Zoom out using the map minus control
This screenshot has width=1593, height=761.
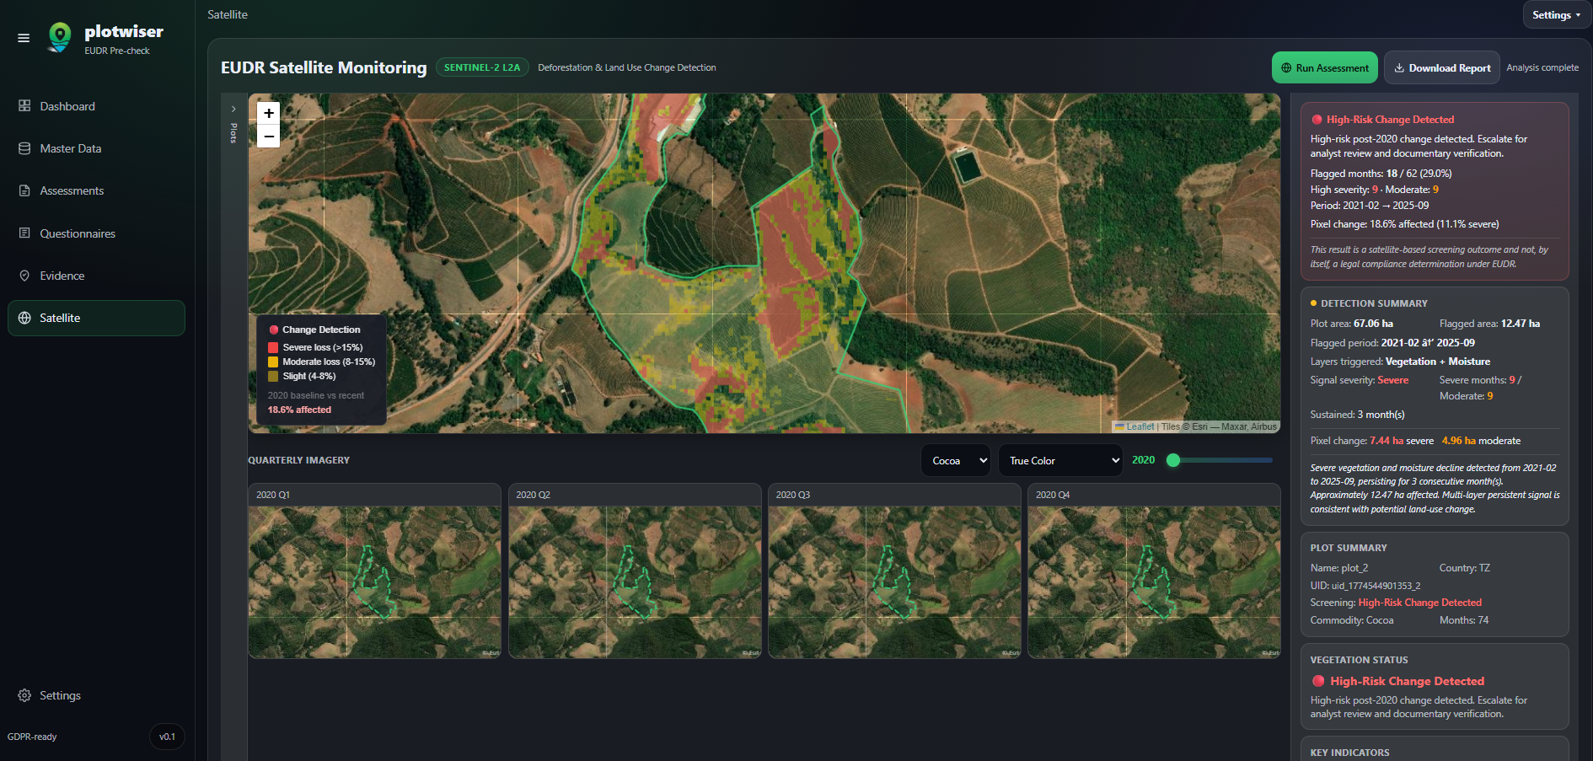[268, 136]
